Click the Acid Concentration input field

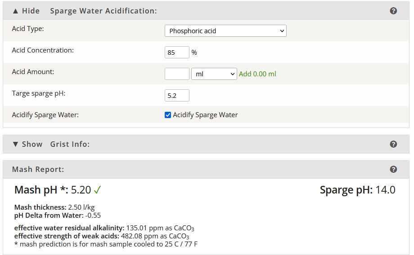177,52
